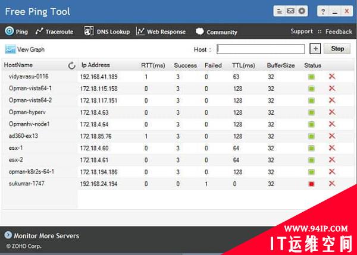Click the red status indicator for sukumar-1747
The image size is (357, 255).
311,184
